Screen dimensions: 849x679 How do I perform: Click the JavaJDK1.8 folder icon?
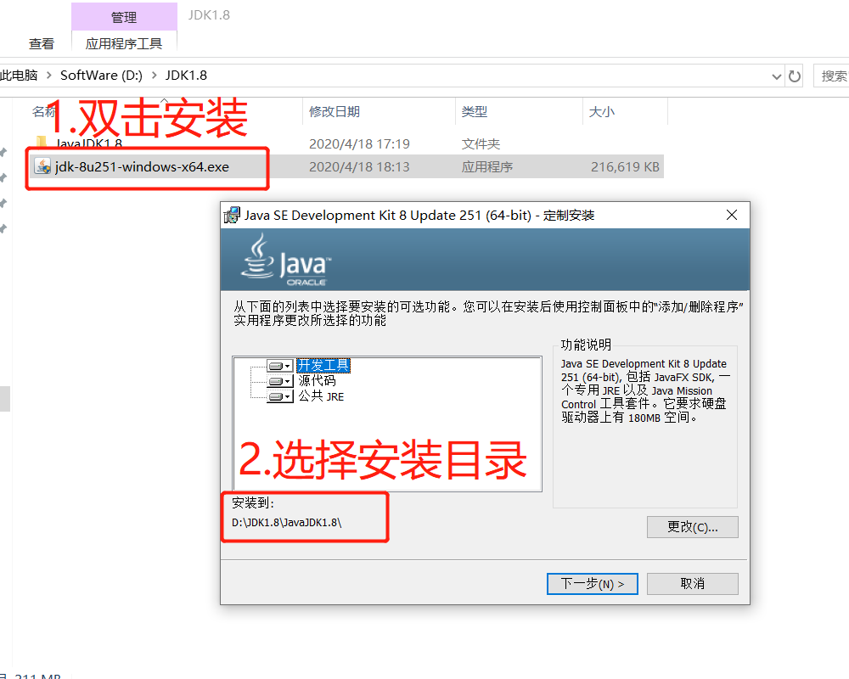pos(41,142)
